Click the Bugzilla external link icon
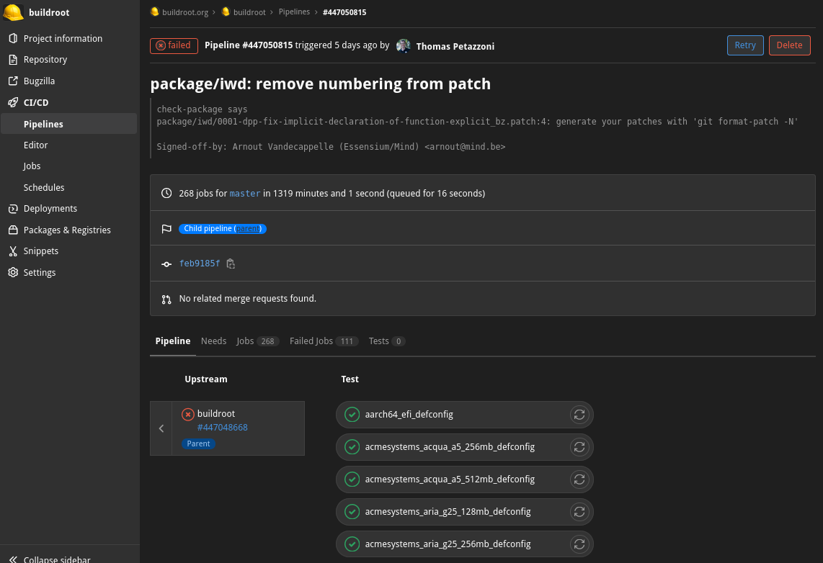 (x=13, y=81)
